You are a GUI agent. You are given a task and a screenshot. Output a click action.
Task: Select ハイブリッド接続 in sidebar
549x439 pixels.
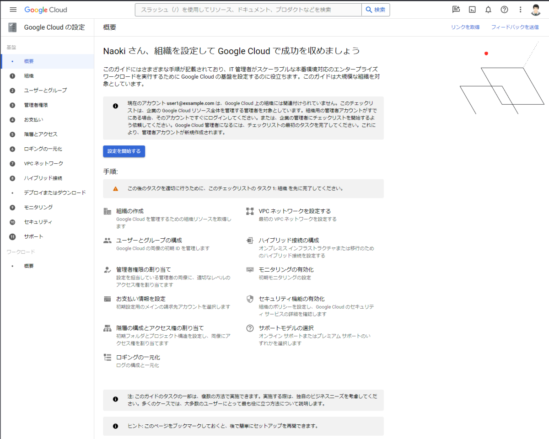coord(47,178)
